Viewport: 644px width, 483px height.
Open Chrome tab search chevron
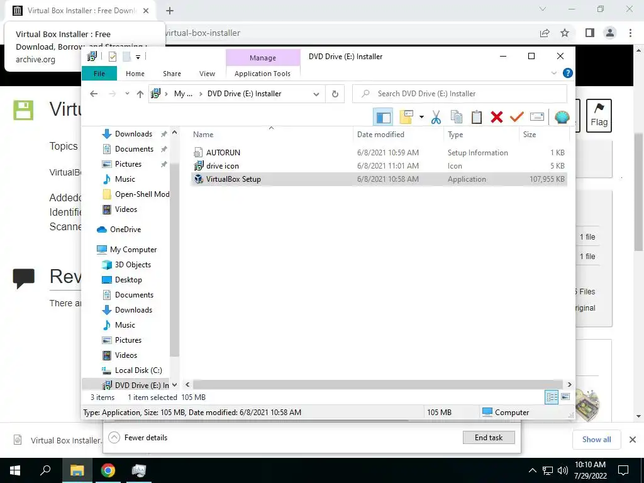click(x=543, y=9)
